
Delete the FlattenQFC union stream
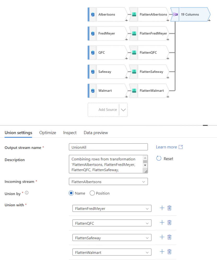169,223
